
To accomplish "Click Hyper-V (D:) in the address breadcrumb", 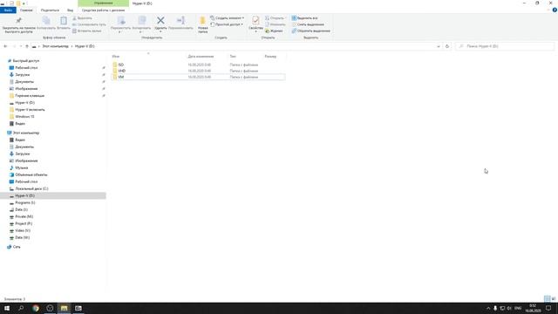I will tap(85, 46).
